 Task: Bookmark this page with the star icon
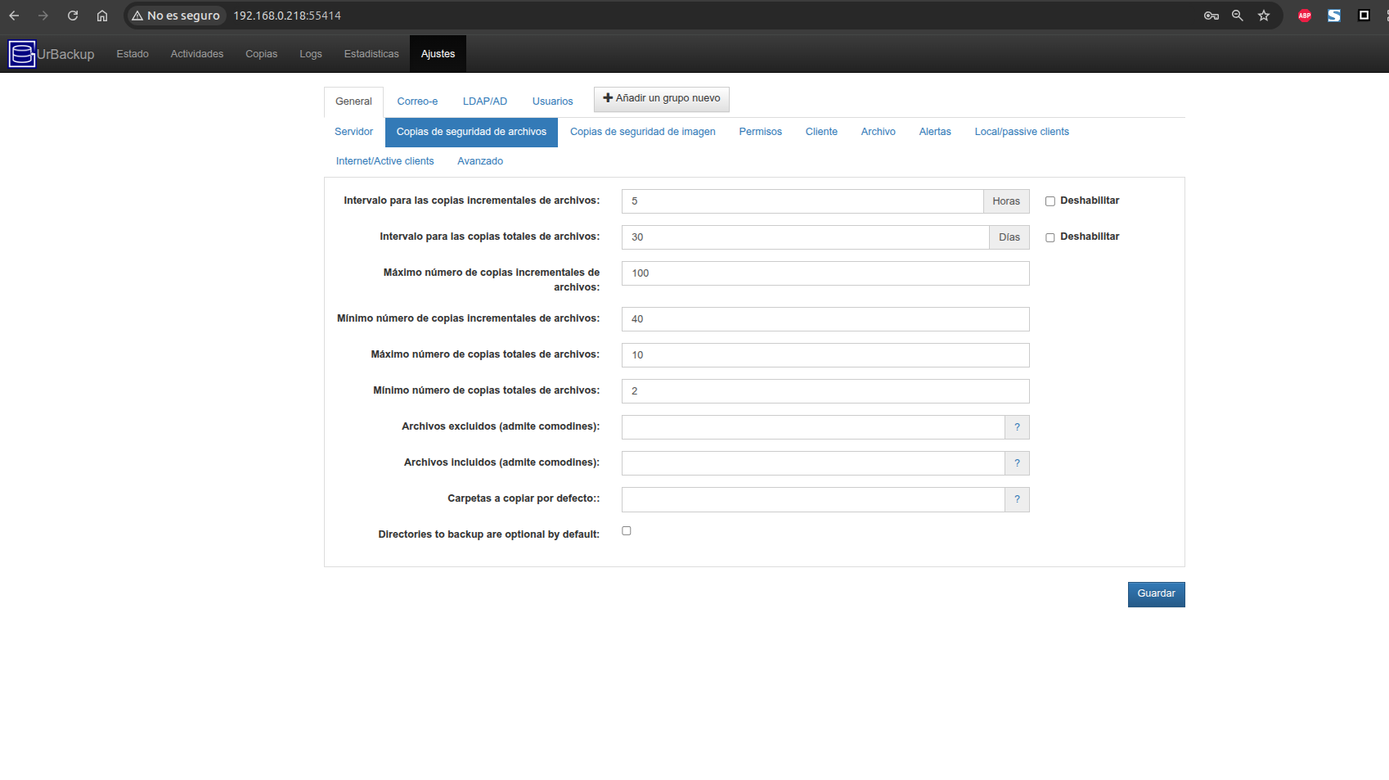[x=1264, y=16]
